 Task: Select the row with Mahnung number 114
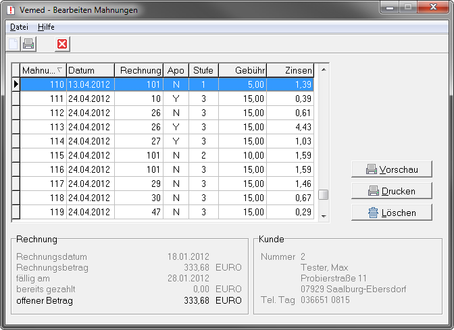[x=167, y=141]
